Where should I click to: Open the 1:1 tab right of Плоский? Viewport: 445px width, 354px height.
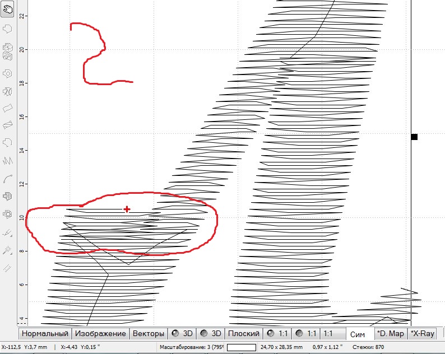277,334
